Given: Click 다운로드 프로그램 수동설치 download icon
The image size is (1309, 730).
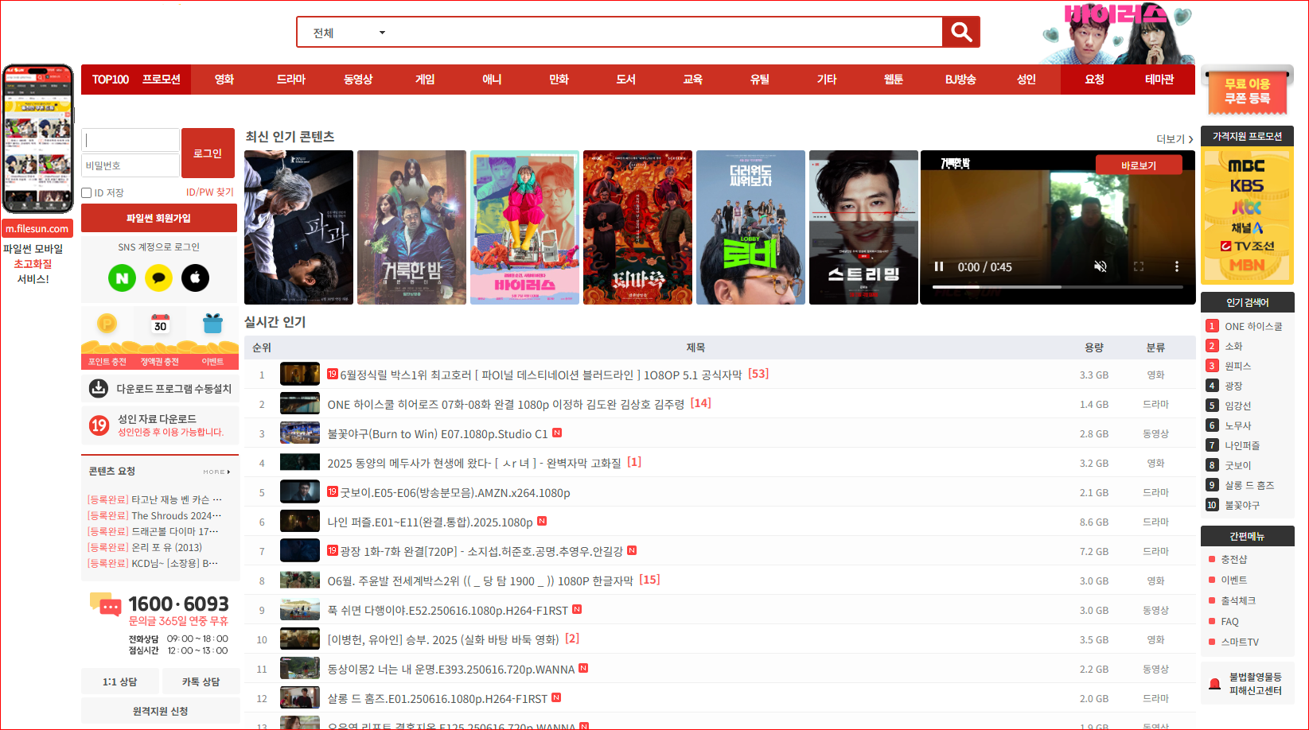Looking at the screenshot, I should (x=99, y=388).
